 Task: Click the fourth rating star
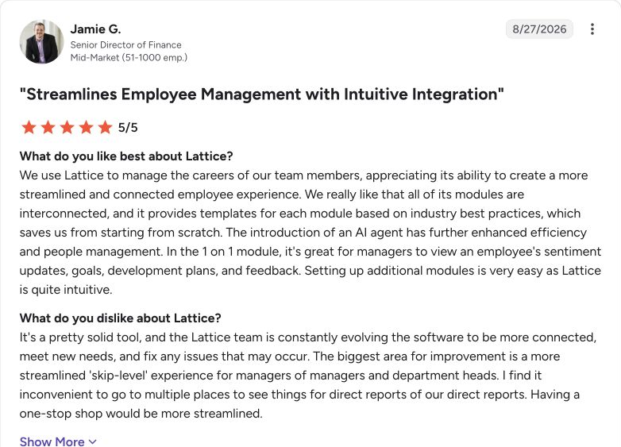click(x=86, y=128)
